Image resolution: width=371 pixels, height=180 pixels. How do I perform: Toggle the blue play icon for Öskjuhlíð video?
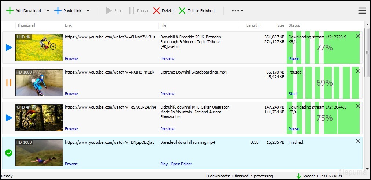point(9,118)
